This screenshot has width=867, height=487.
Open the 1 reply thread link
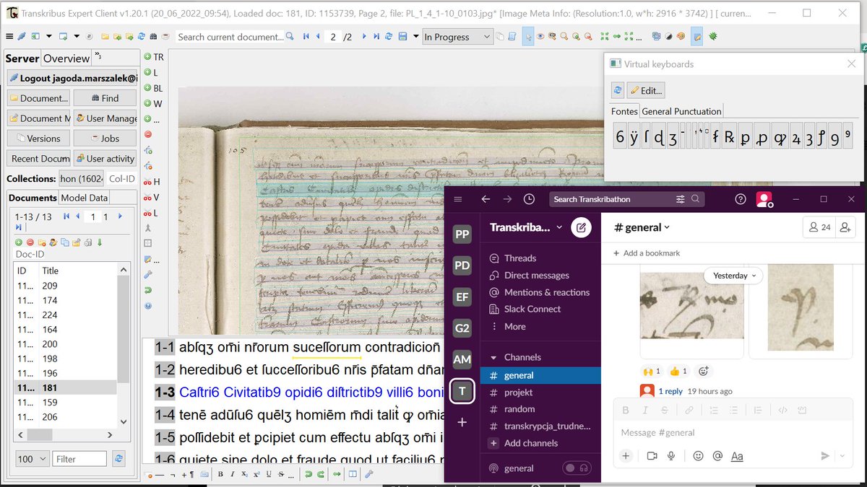point(670,391)
